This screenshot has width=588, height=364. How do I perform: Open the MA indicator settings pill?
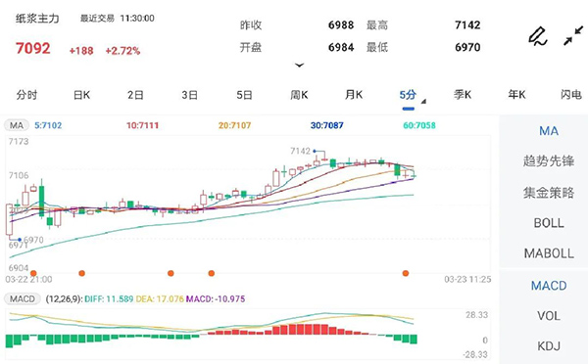[17, 125]
